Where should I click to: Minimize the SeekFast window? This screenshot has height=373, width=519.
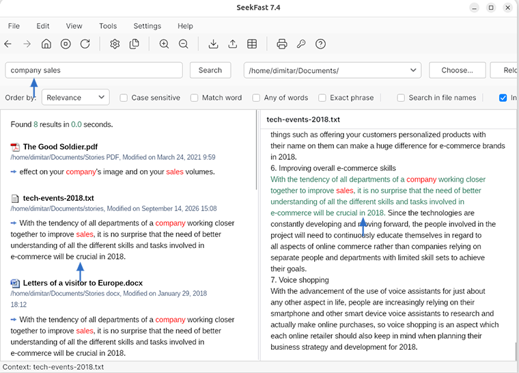pyautogui.click(x=475, y=8)
